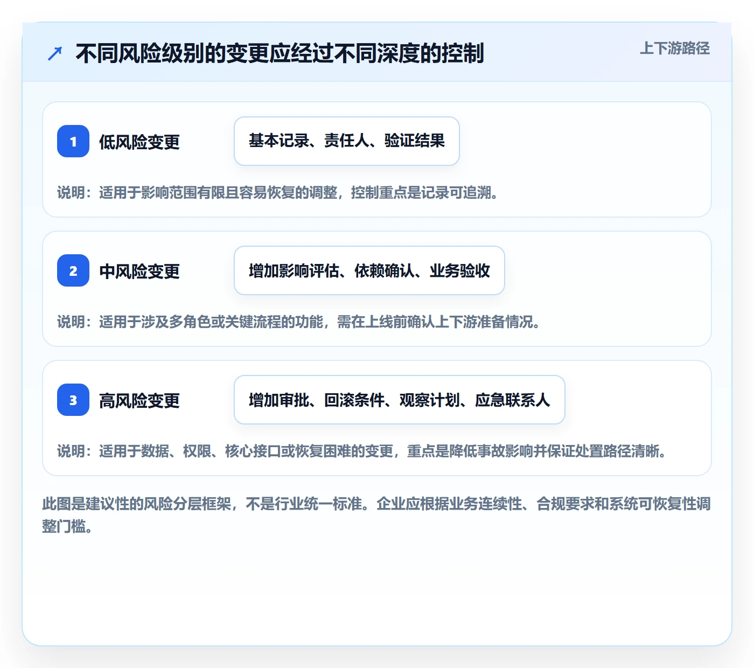Click the footnote starting with 此图是建议性的风险分层框架

tap(376, 515)
